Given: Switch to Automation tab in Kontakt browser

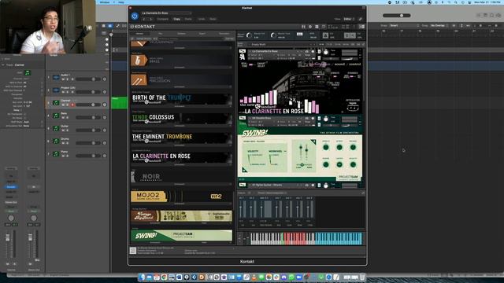Looking at the screenshot, I should (224, 33).
